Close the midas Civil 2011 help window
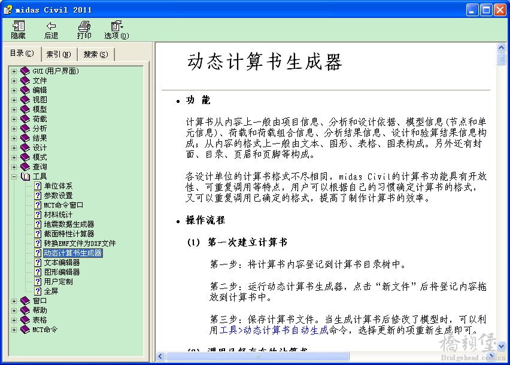510x365 pixels. coord(500,10)
